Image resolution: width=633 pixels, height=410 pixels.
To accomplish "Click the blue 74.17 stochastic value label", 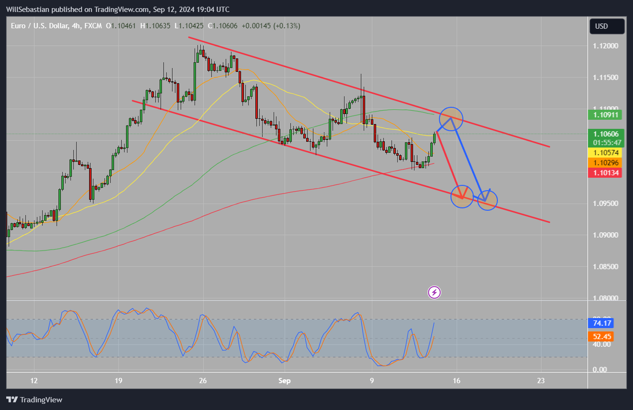I will pyautogui.click(x=601, y=323).
